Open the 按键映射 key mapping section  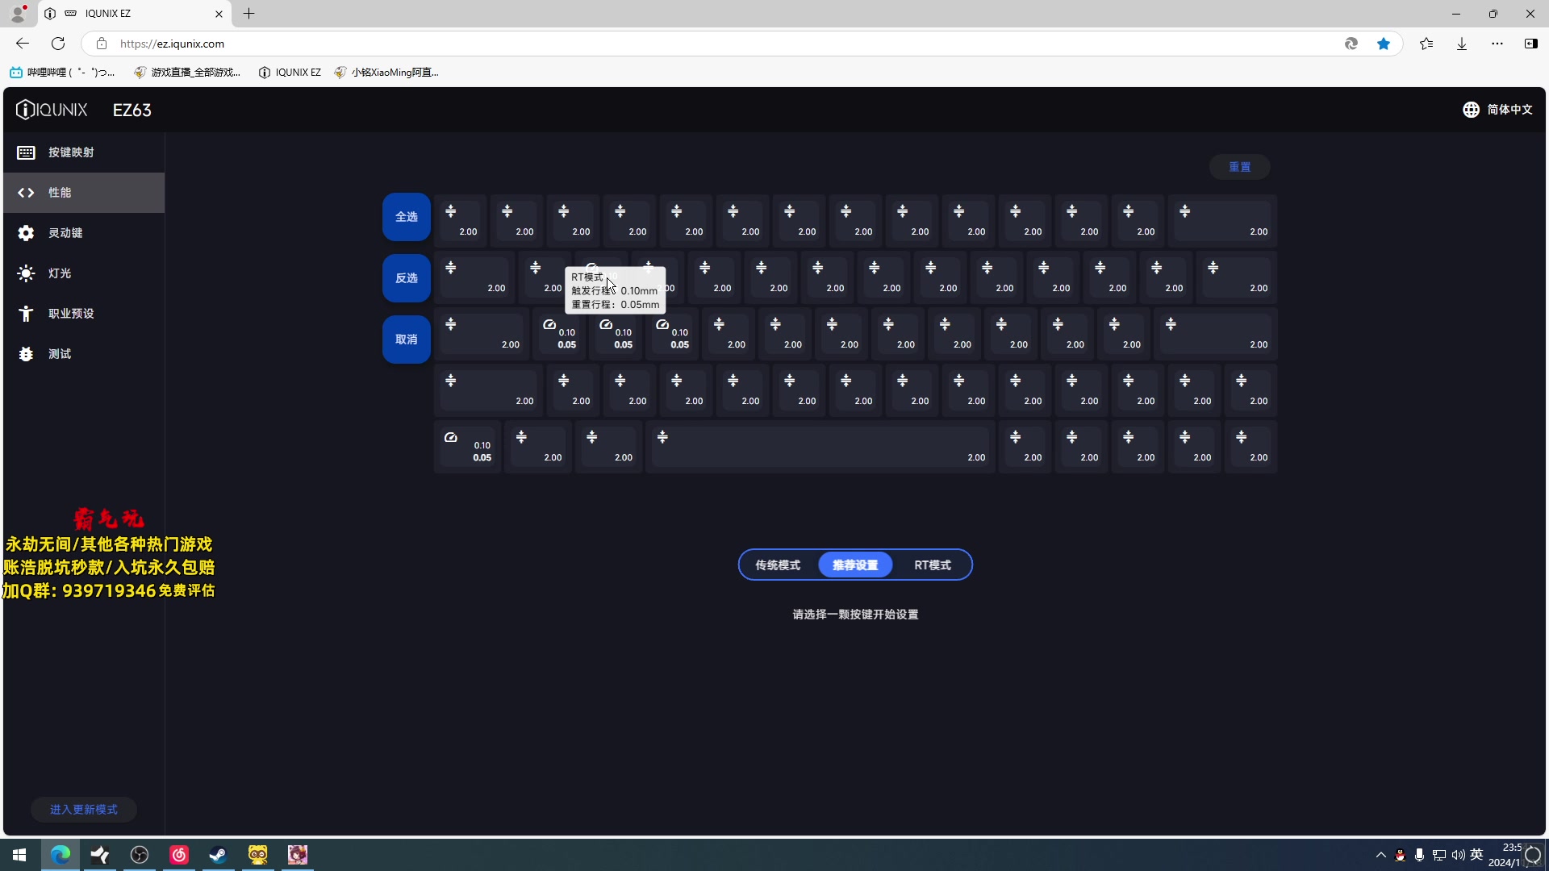pyautogui.click(x=84, y=152)
